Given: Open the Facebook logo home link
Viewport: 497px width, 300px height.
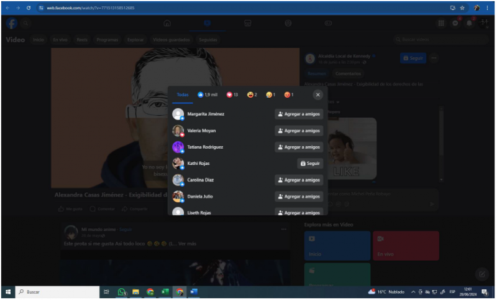Looking at the screenshot, I should (x=12, y=23).
